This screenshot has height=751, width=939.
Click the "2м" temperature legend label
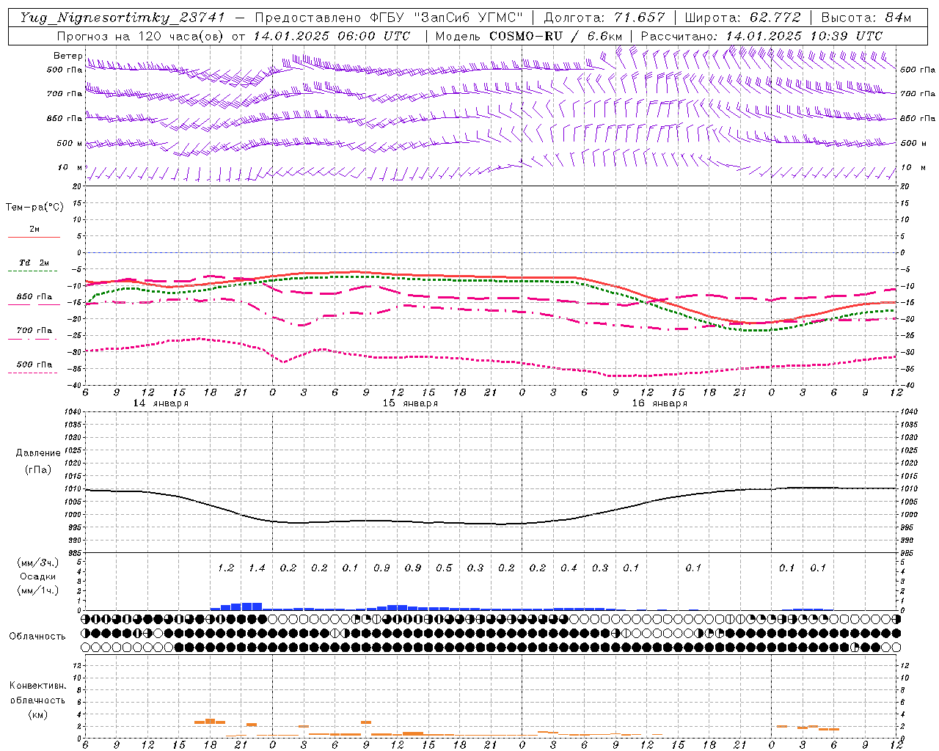point(34,230)
